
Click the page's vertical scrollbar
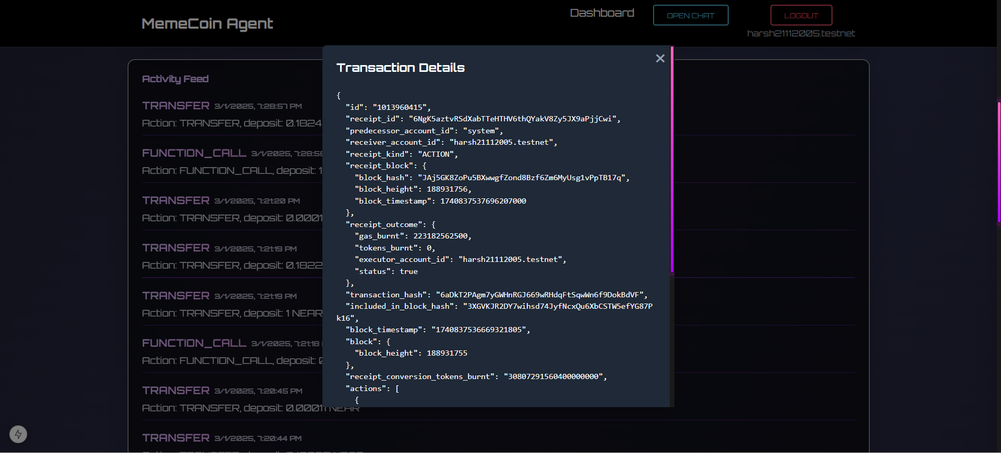click(998, 161)
